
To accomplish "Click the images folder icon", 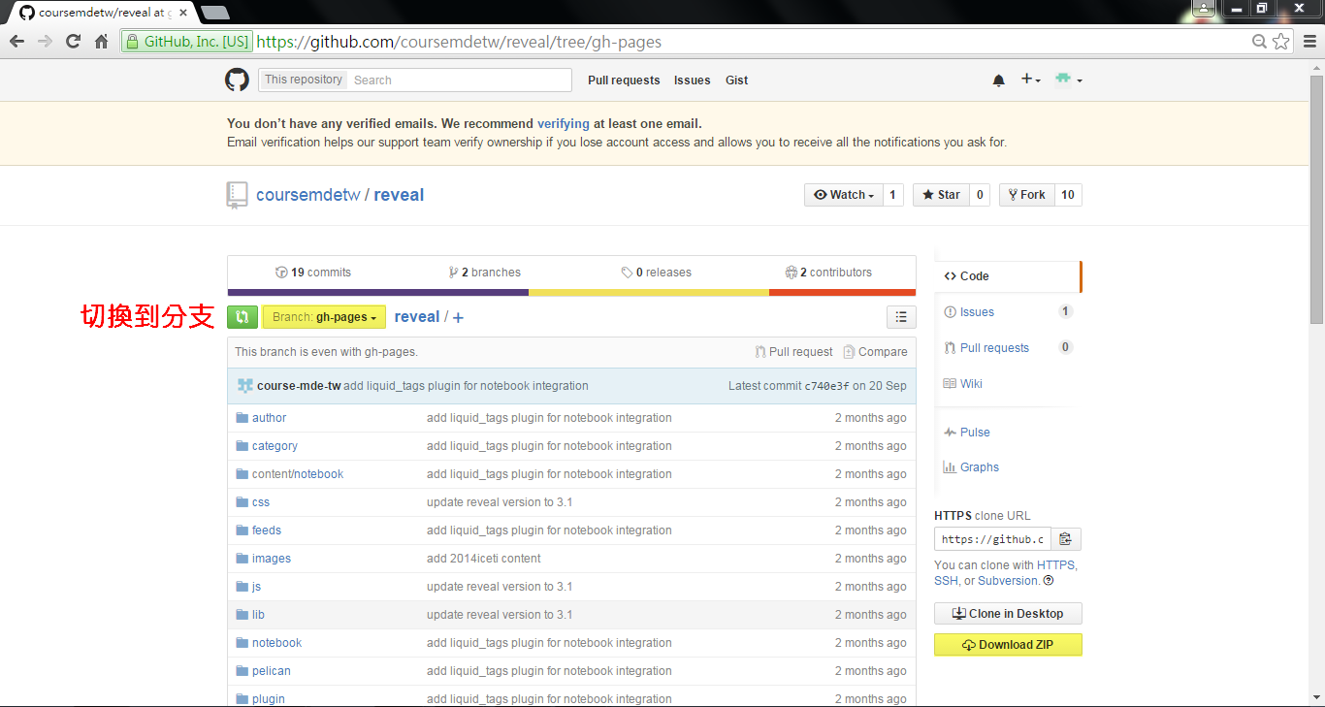I will click(x=242, y=559).
